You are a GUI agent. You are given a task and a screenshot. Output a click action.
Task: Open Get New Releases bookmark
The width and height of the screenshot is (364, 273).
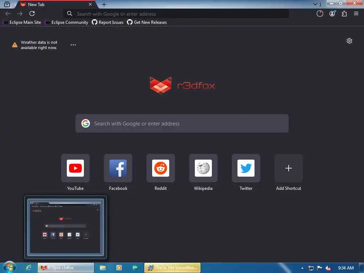[x=147, y=22]
